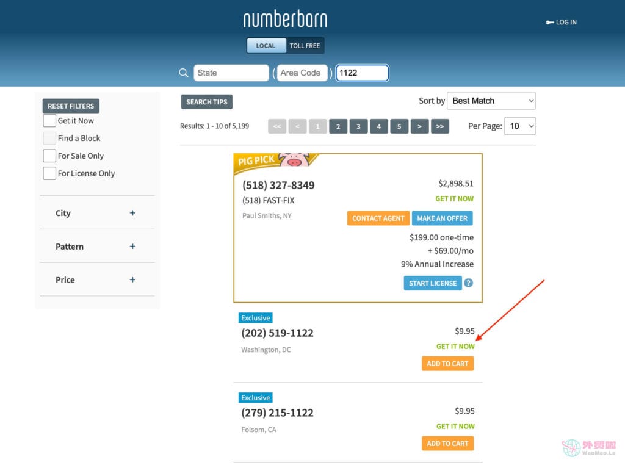Click the next page arrow
This screenshot has width=625, height=465.
419,126
